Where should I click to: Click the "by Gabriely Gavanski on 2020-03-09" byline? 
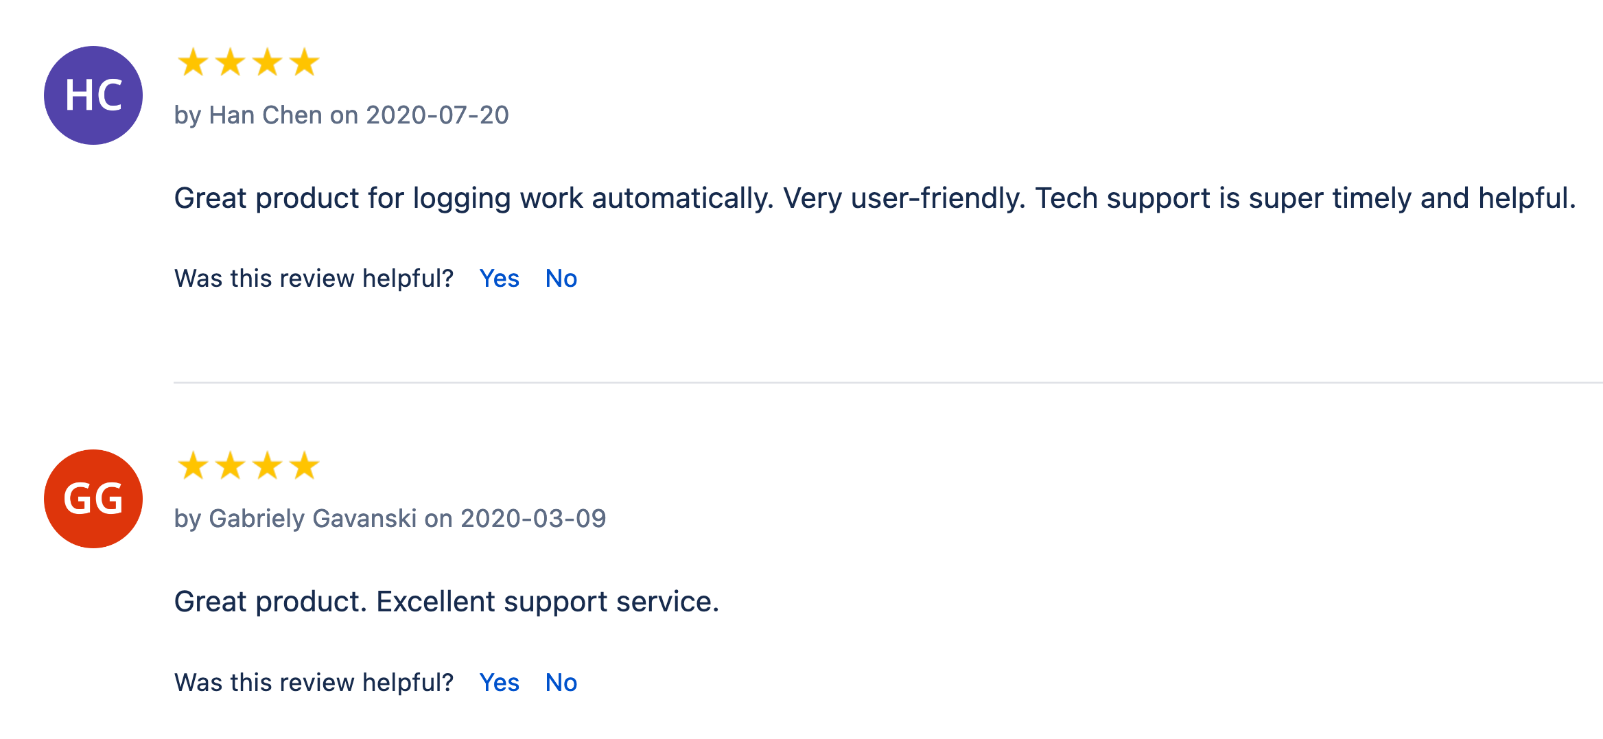(390, 519)
